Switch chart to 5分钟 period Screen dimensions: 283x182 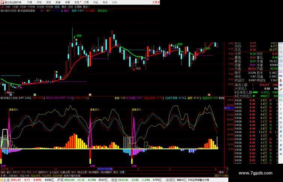(x=23, y=7)
